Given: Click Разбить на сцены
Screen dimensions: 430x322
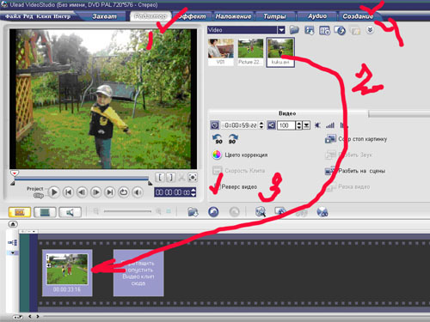Looking at the screenshot, I should (x=355, y=171).
